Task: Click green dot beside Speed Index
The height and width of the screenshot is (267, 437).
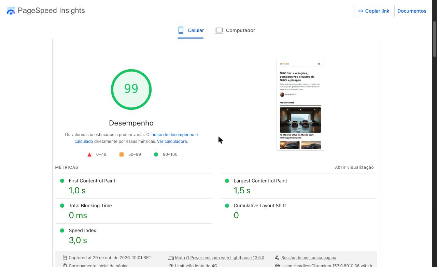Action: [x=62, y=231]
